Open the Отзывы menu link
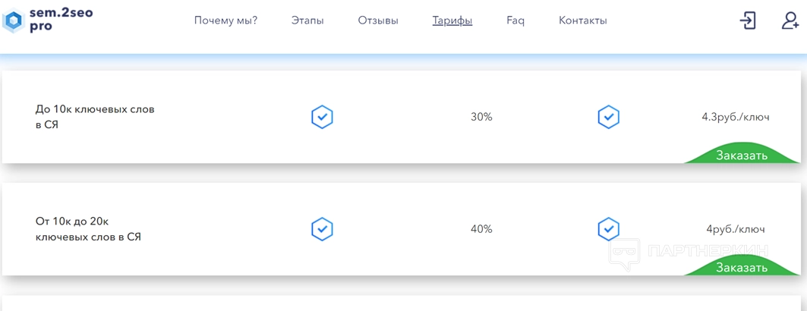The height and width of the screenshot is (311, 807). click(378, 20)
